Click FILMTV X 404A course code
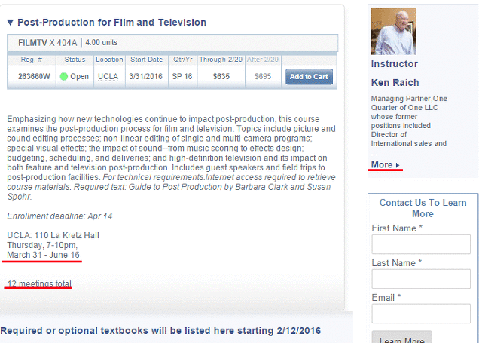 [47, 43]
